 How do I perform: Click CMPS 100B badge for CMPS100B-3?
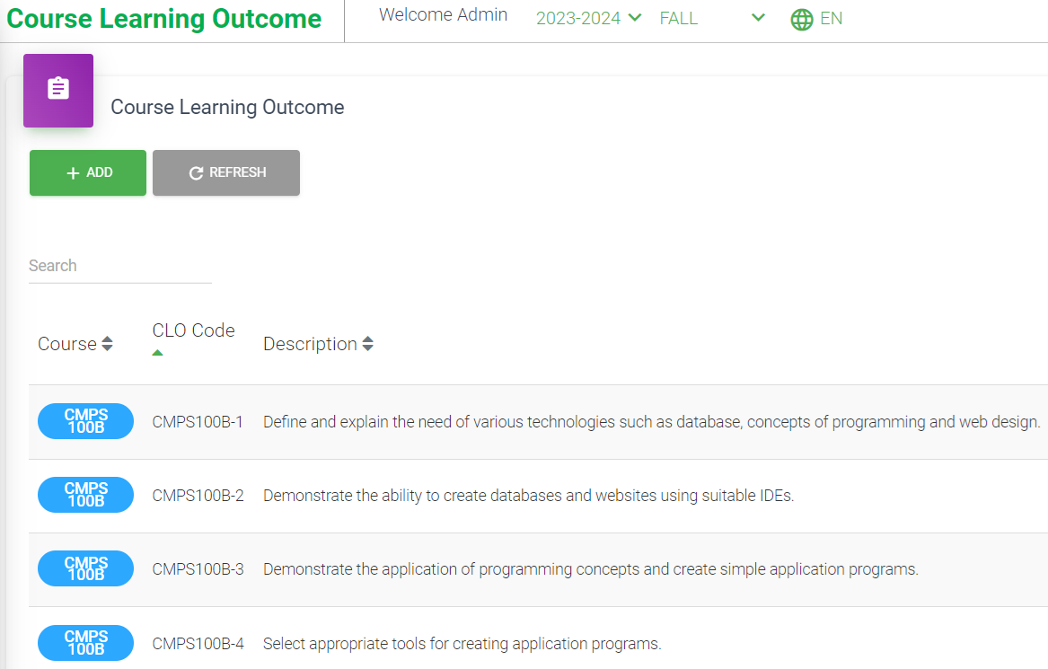pyautogui.click(x=85, y=568)
